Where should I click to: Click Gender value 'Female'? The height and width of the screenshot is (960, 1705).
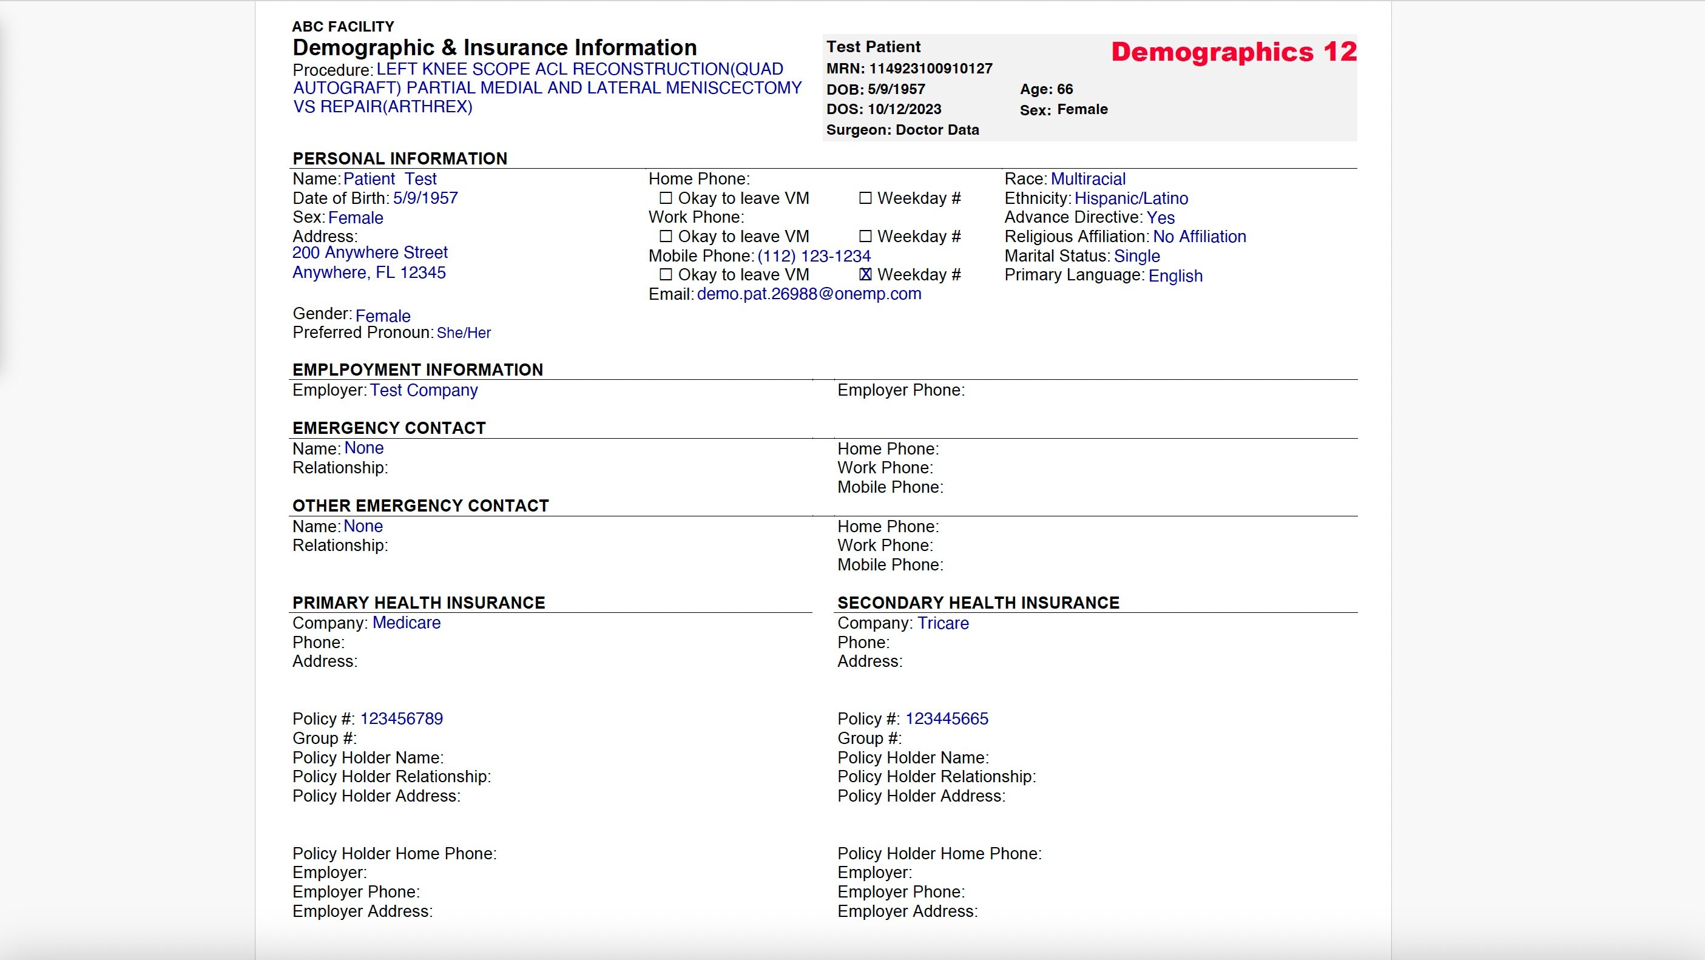pyautogui.click(x=383, y=316)
